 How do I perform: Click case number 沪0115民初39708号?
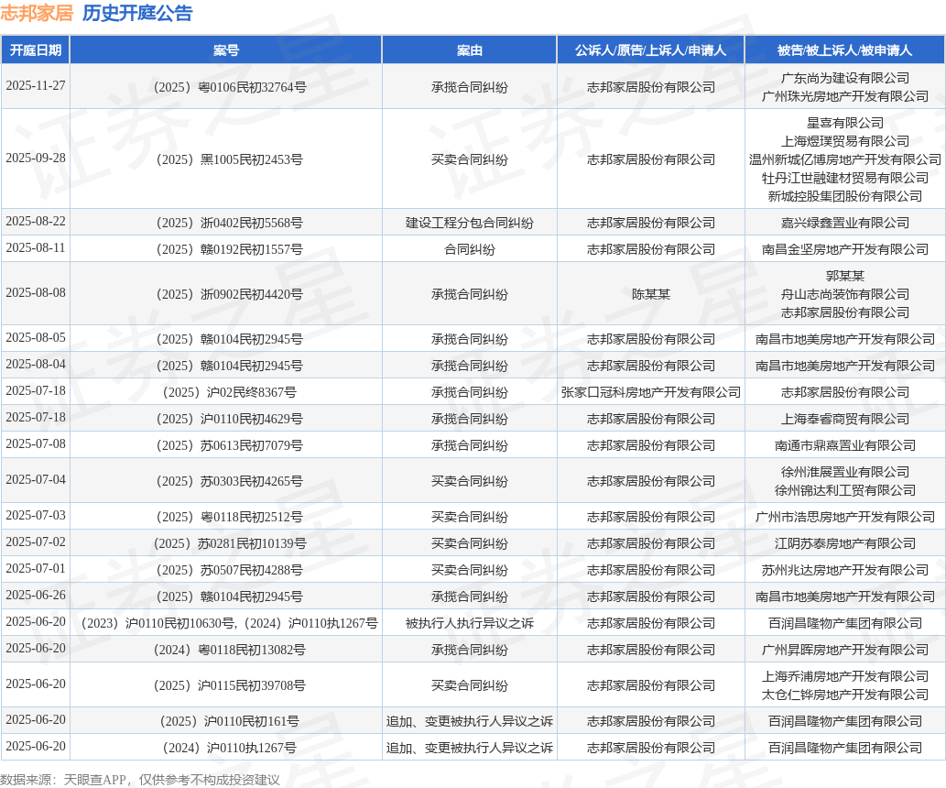pyautogui.click(x=229, y=685)
